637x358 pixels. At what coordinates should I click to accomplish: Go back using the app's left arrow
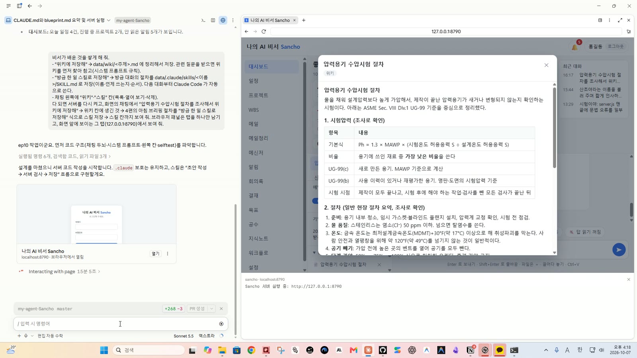[30, 6]
